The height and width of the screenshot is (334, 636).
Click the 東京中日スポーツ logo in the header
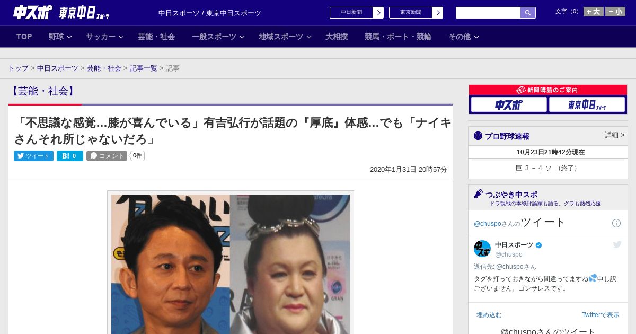[x=84, y=13]
